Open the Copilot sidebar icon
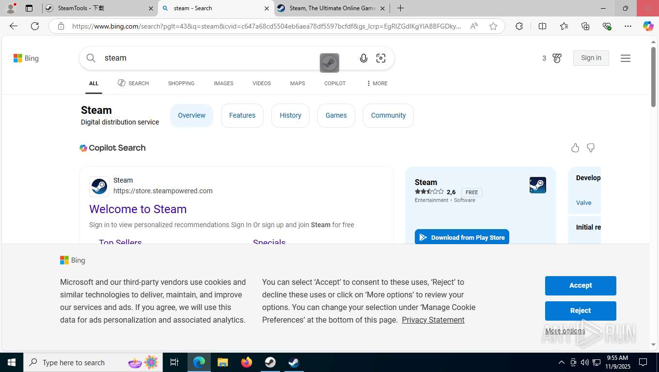Screen dimensions: 659x372 pyautogui.click(x=648, y=26)
